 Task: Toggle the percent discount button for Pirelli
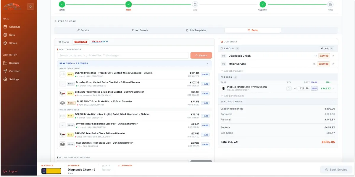(295, 88)
